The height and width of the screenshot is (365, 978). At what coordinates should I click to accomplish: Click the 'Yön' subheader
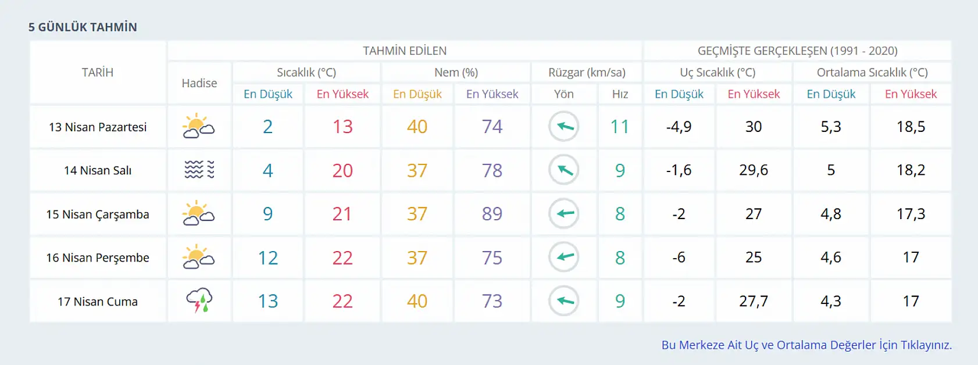(x=564, y=94)
